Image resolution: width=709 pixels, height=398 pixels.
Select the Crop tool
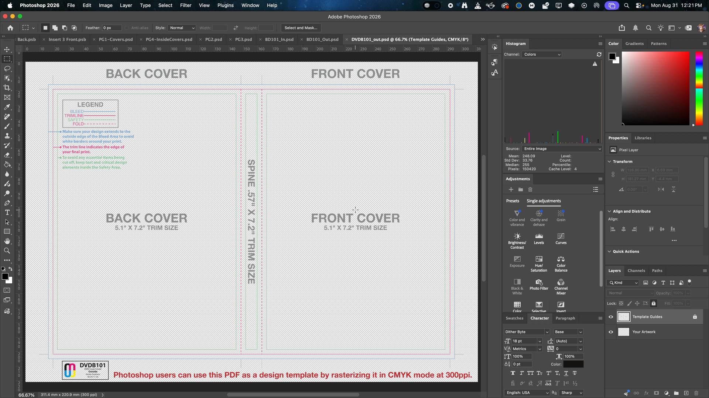[x=7, y=88]
